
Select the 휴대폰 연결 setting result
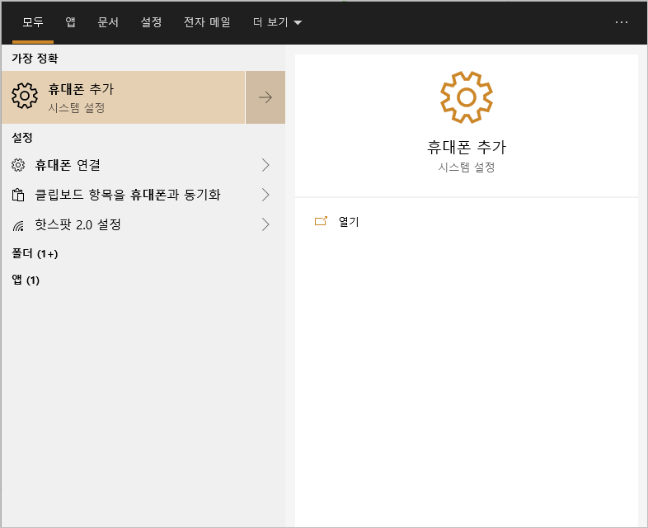tap(143, 165)
